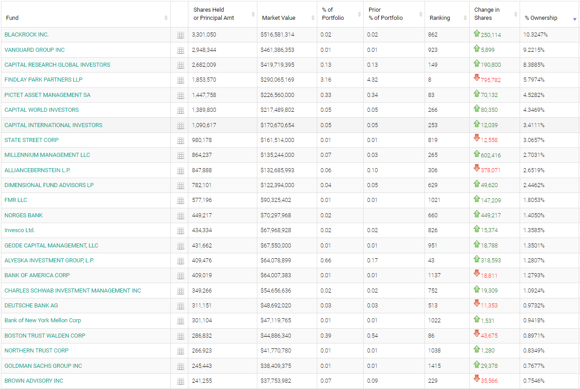
Task: Open NORGES BANK fund link
Action: (x=24, y=215)
